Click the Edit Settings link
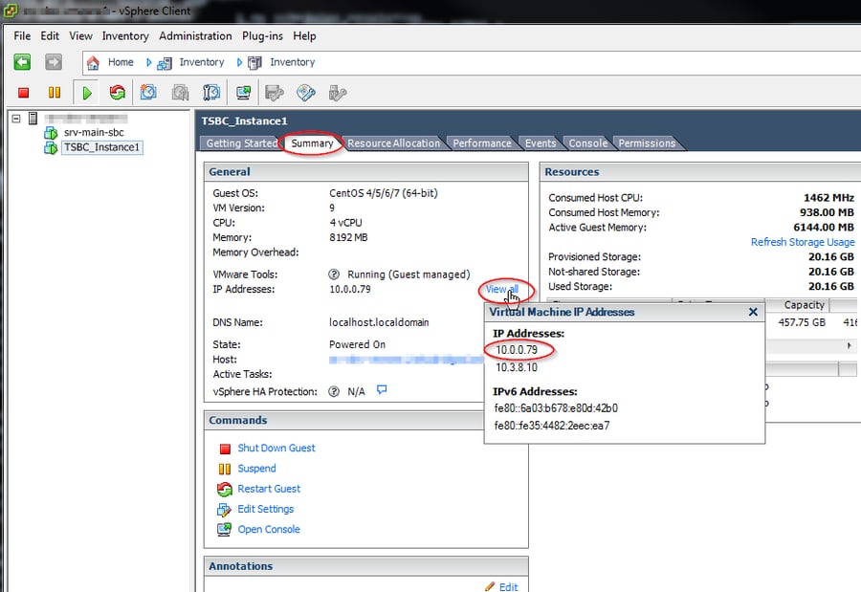 265,509
